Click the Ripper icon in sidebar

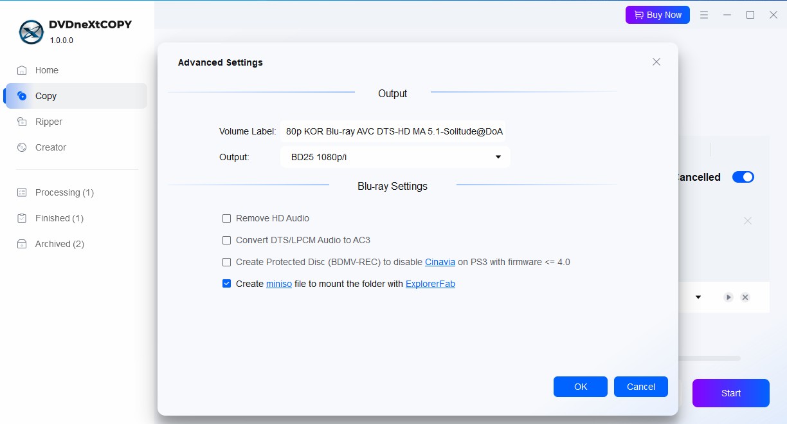[23, 122]
